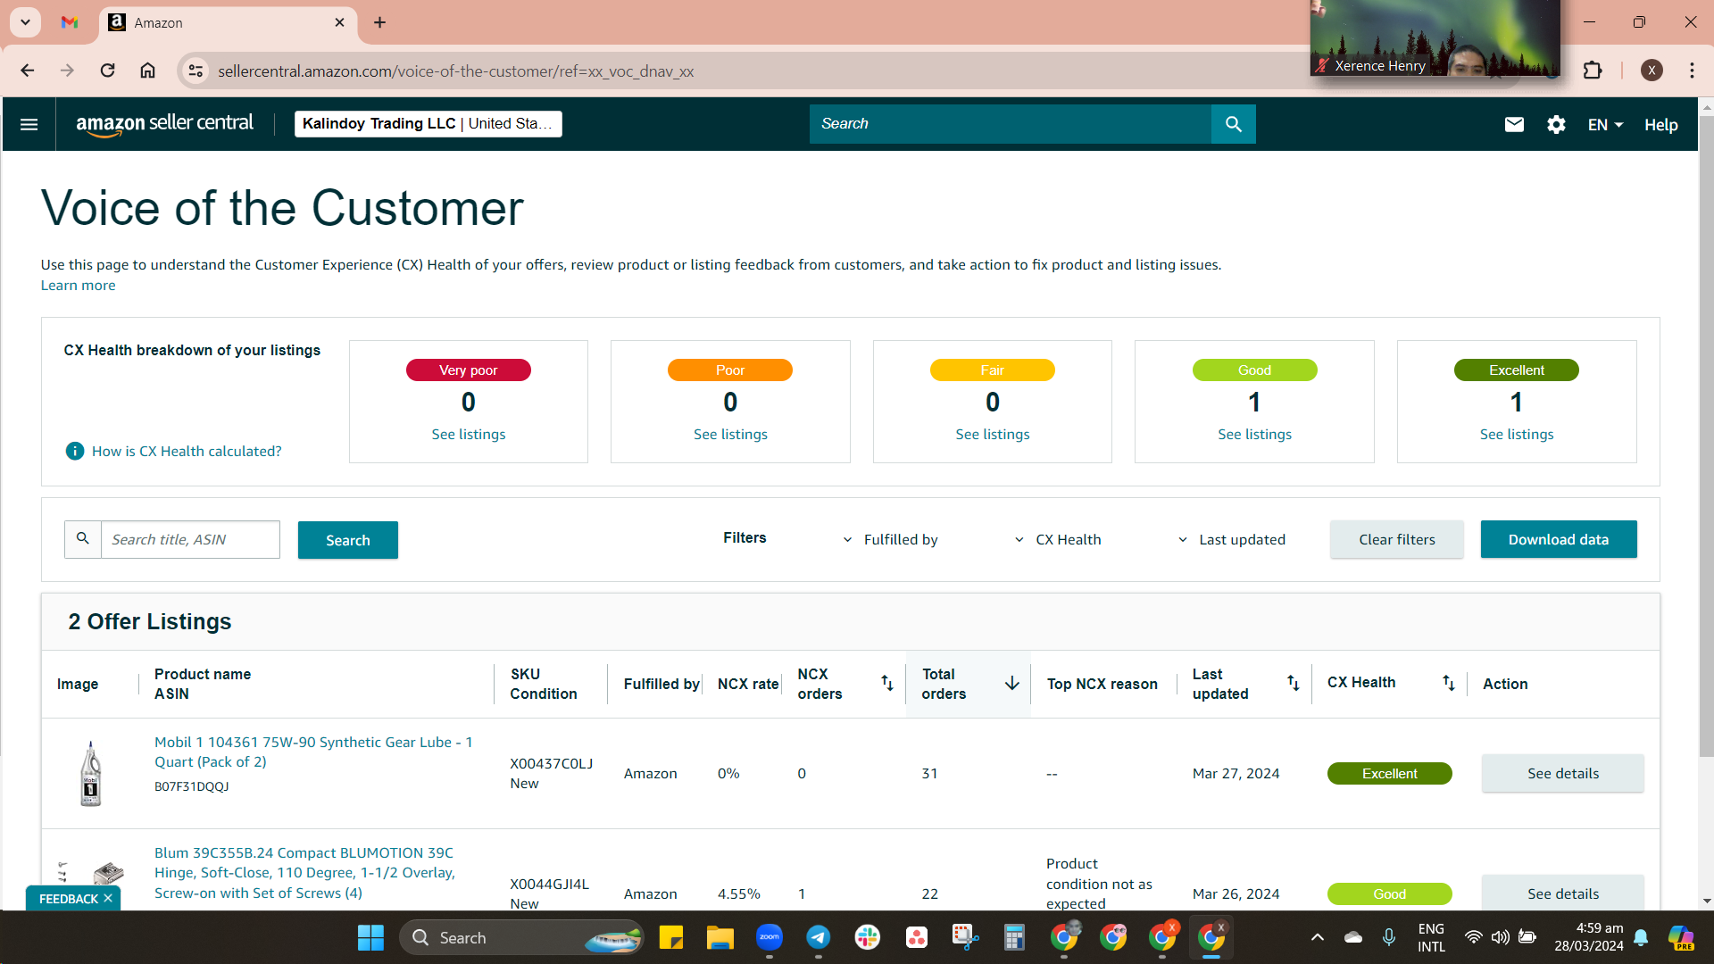
Task: Click the Learn more link
Action: click(78, 286)
